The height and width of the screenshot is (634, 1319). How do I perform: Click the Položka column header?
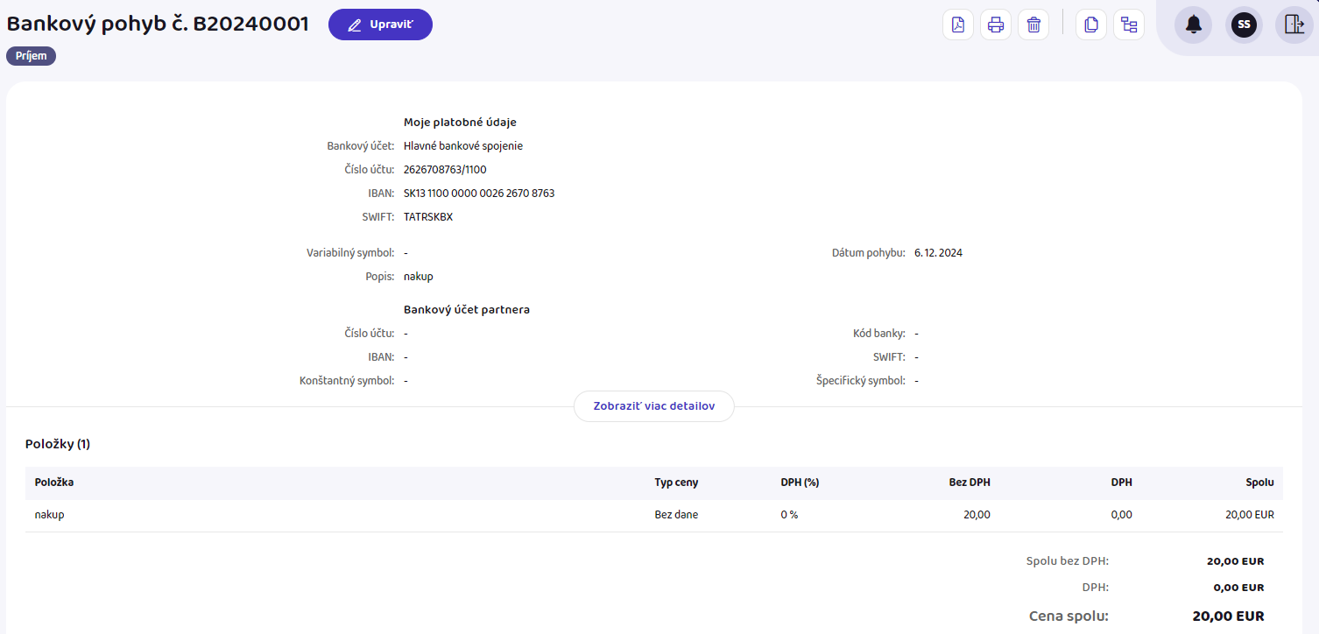(x=54, y=483)
